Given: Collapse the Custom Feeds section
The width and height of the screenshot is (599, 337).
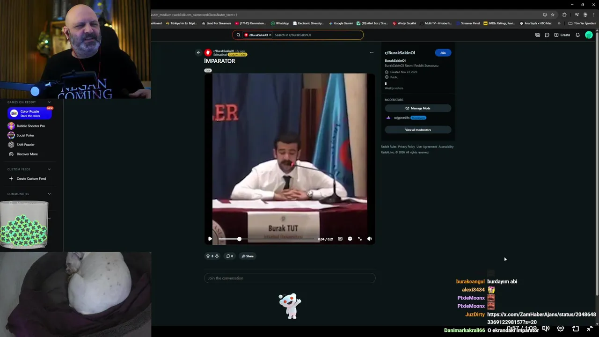Looking at the screenshot, I should point(49,169).
